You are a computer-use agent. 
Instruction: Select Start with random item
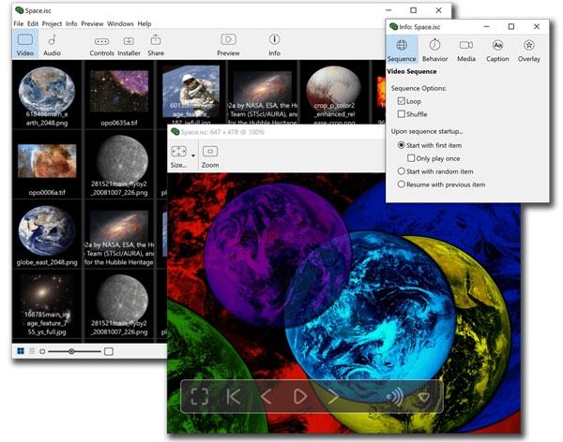(402, 171)
